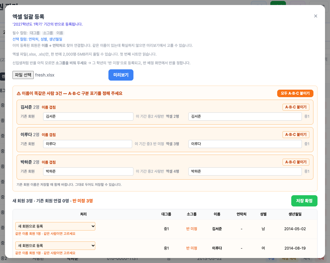330x263 pixels.
Task: Click the 처리 column header
Action: 83,214
